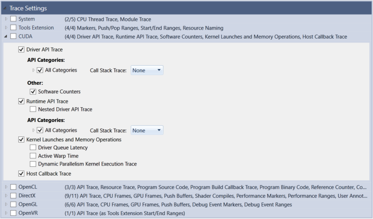Uncheck Runtime API Trace
The image size is (373, 219).
pyautogui.click(x=21, y=101)
